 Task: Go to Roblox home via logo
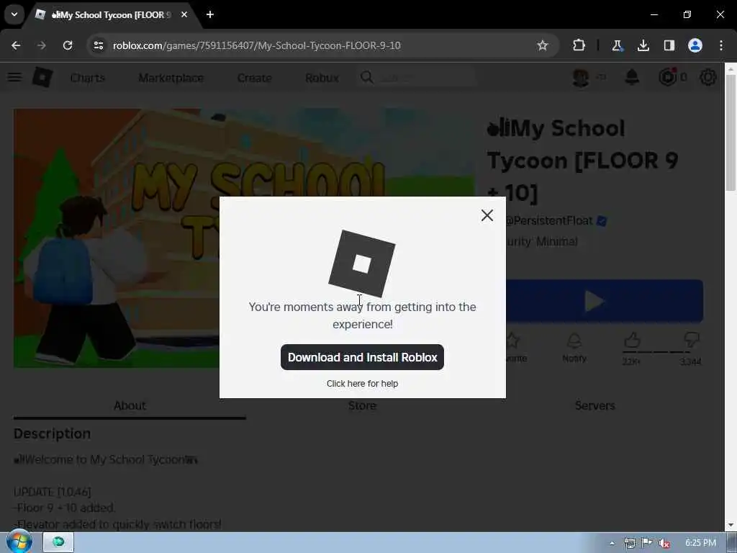click(42, 77)
